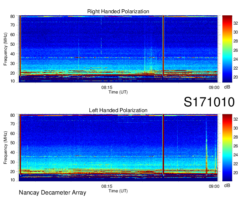Click inside the Left Handed Polarization spectrogram
Viewport: 242px width, 197px height.
118,147
